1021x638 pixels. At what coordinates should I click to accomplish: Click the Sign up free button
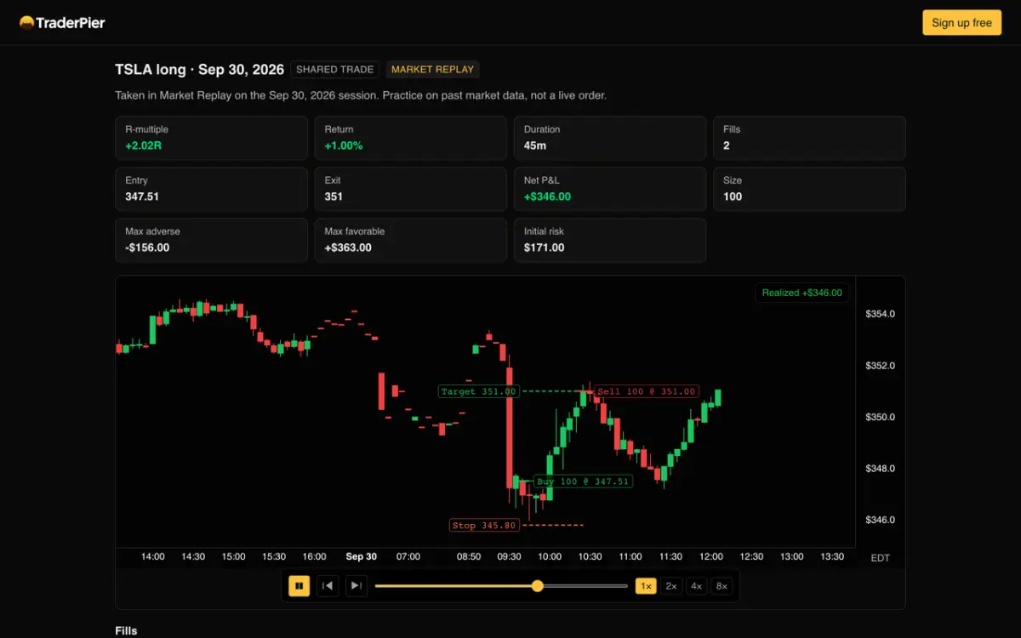[x=961, y=23]
